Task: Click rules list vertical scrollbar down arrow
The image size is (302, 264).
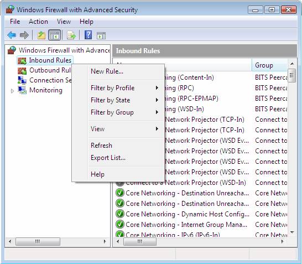Action: click(292, 232)
